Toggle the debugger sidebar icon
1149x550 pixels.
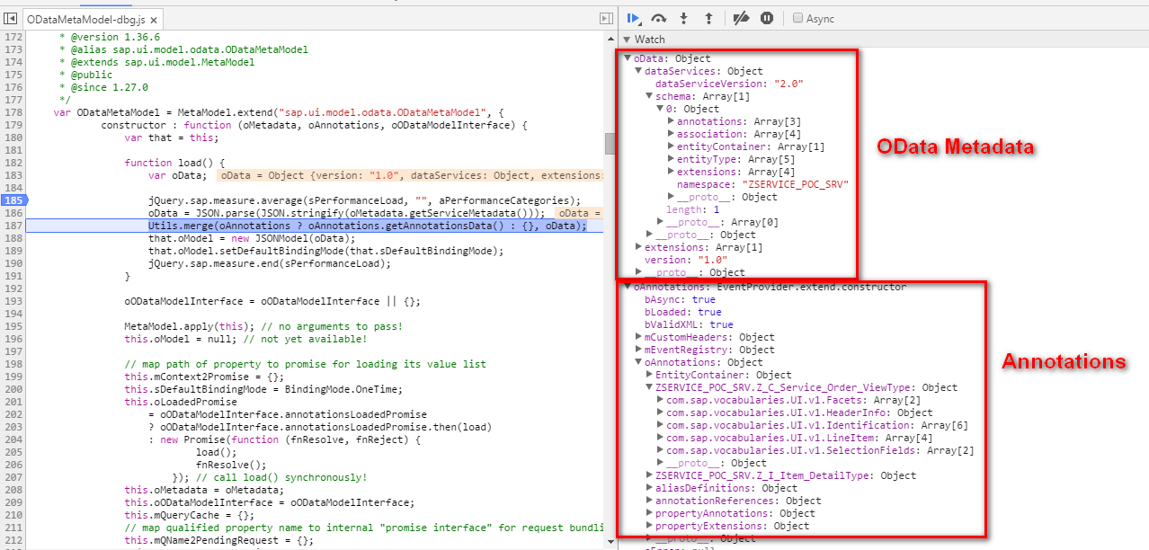606,19
